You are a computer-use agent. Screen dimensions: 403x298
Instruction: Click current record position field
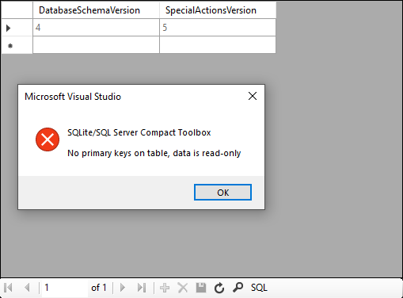(64, 288)
